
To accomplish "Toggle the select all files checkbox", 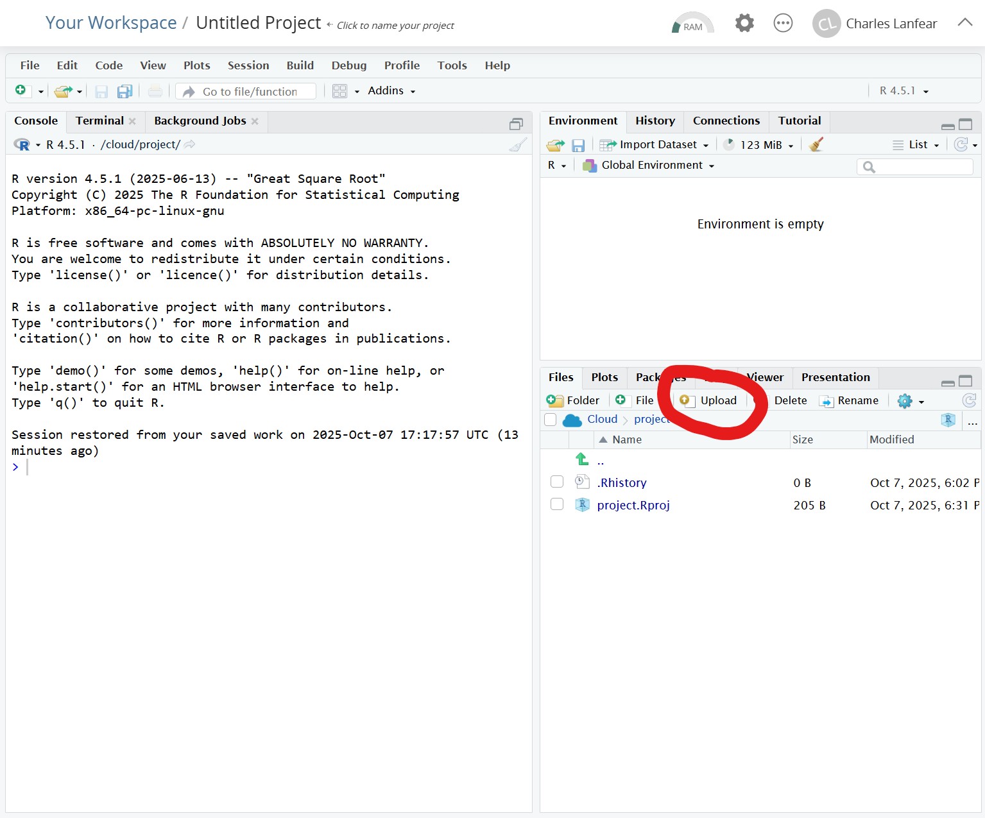I will pos(550,420).
